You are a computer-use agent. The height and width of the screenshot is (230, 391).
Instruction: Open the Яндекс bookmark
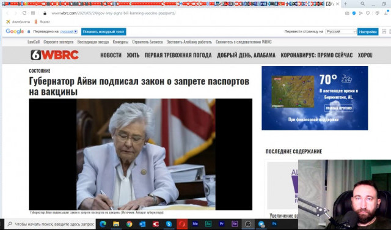(x=42, y=22)
